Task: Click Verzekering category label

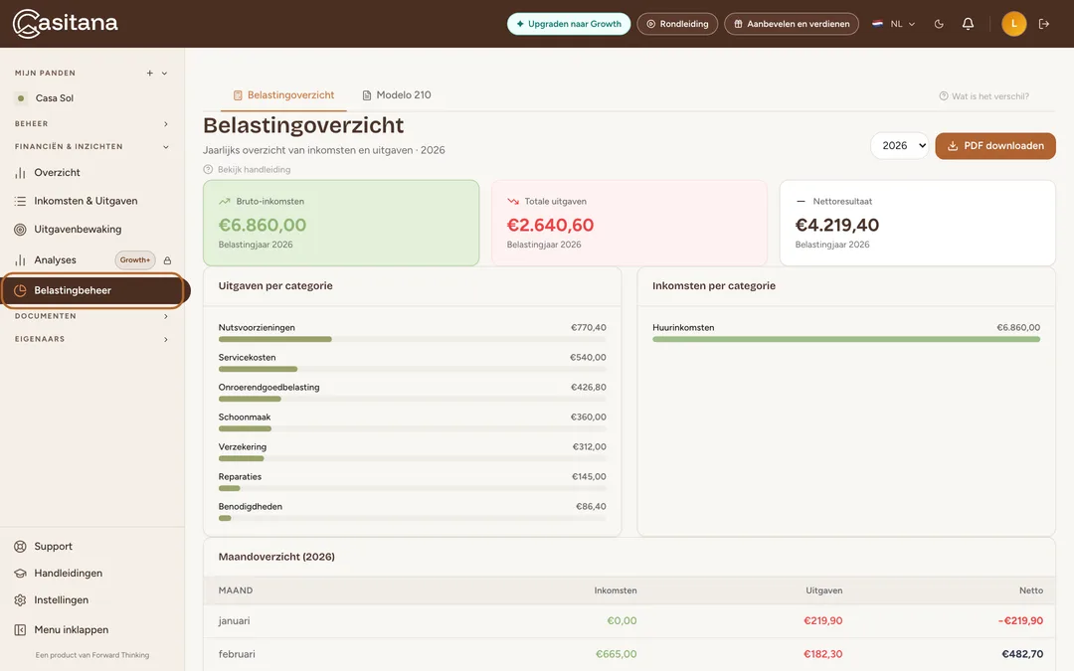Action: click(243, 447)
